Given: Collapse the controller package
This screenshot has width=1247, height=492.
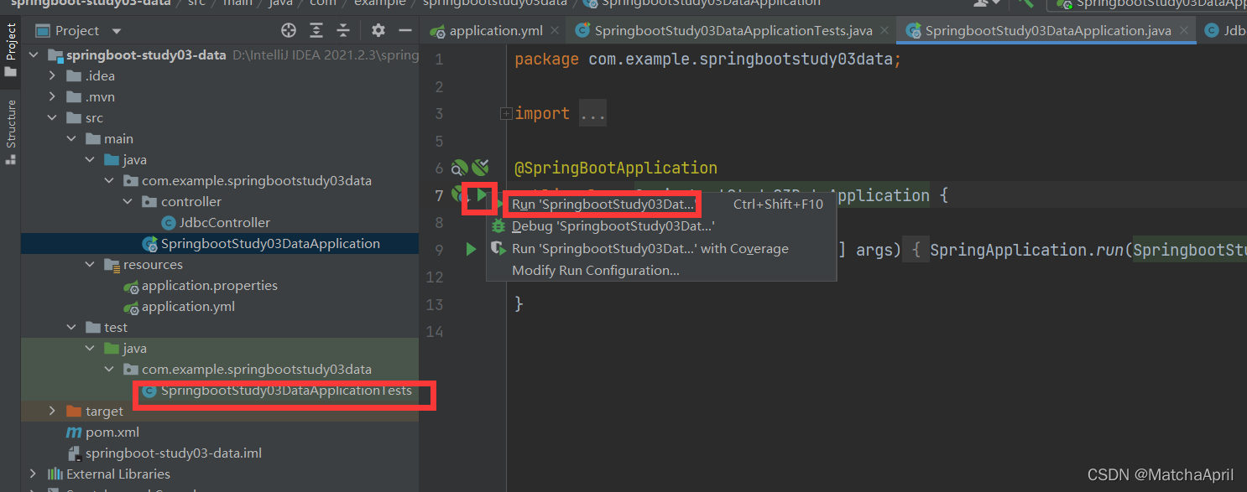Looking at the screenshot, I should (x=127, y=202).
